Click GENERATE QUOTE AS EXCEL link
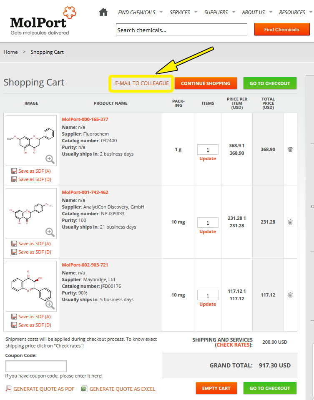314x400 pixels. pos(122,389)
